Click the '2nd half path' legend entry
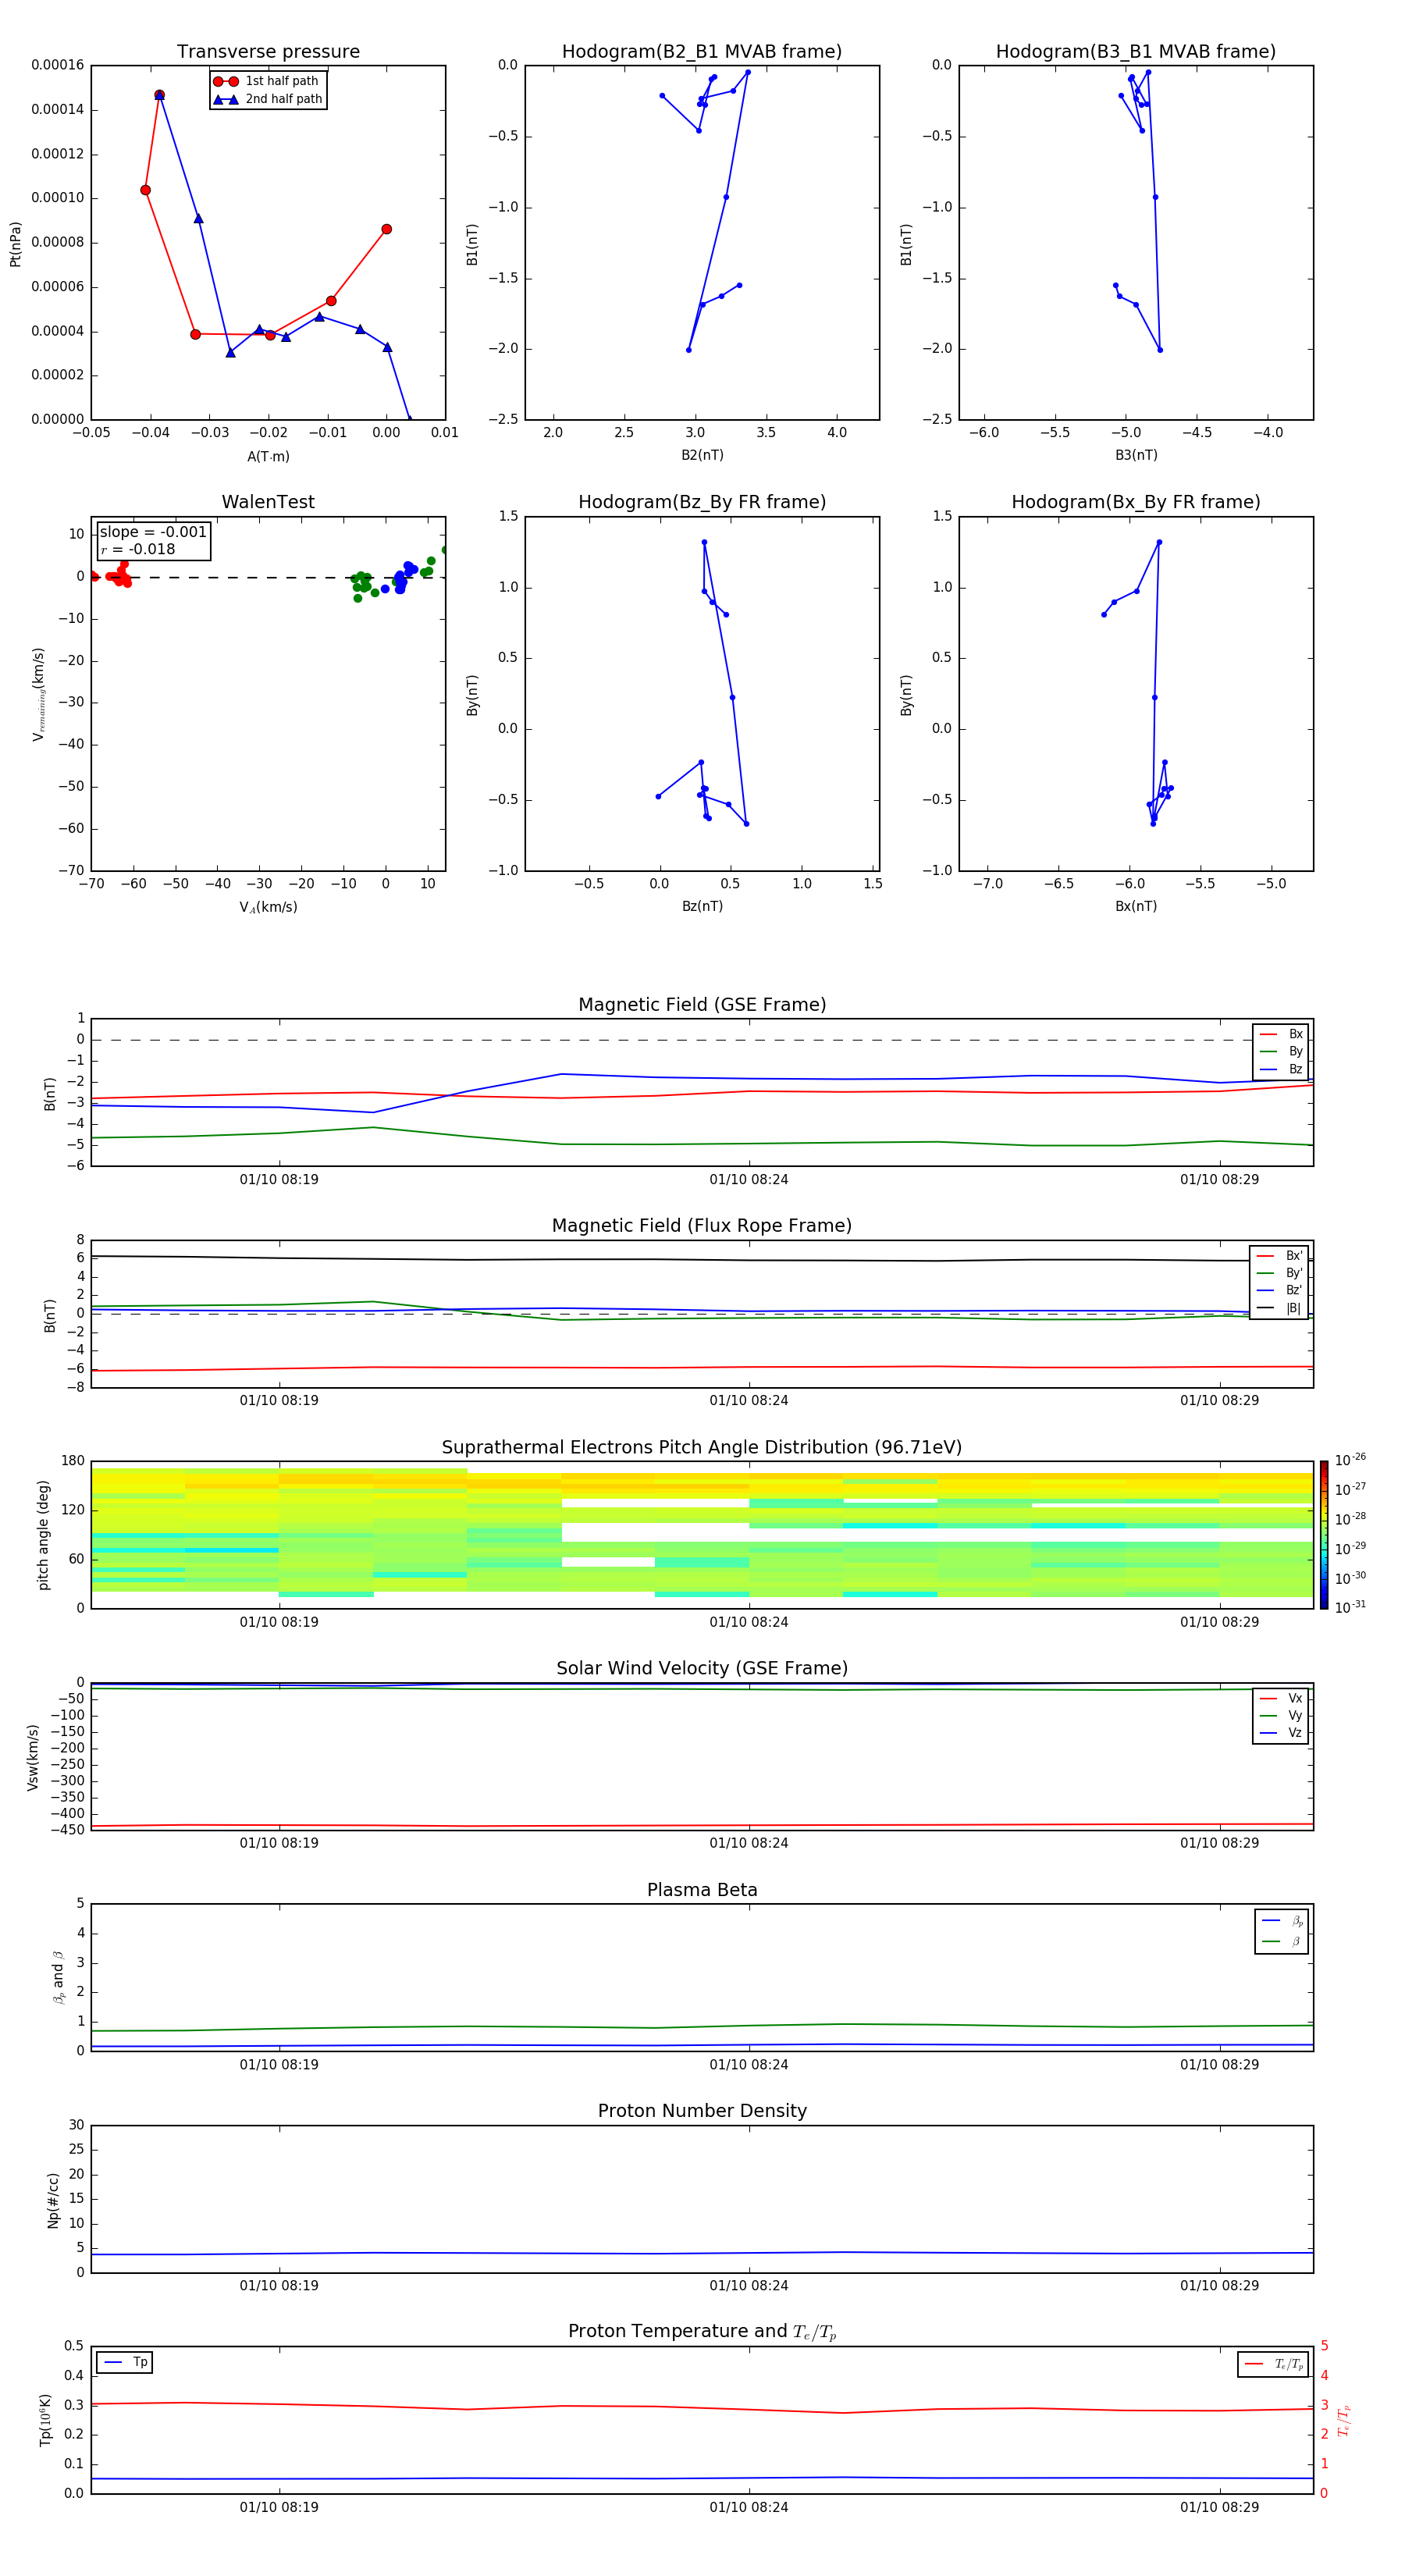 click(x=268, y=99)
